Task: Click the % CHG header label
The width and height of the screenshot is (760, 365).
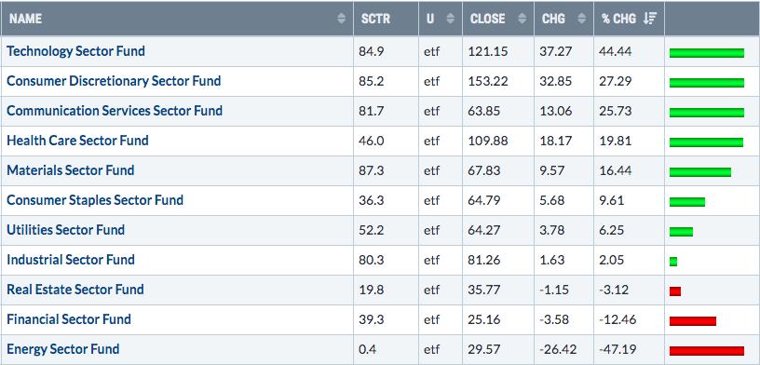Action: coord(619,19)
